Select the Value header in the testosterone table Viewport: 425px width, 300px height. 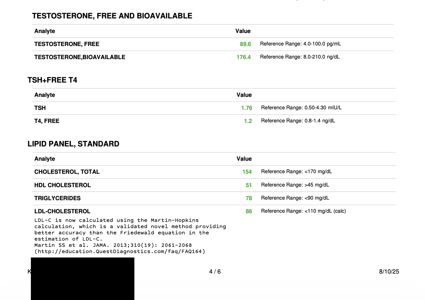coord(243,31)
